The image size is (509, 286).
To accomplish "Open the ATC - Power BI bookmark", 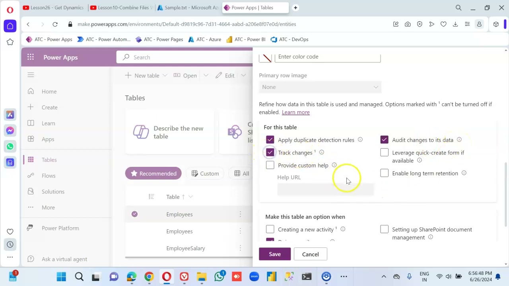I will point(245,39).
